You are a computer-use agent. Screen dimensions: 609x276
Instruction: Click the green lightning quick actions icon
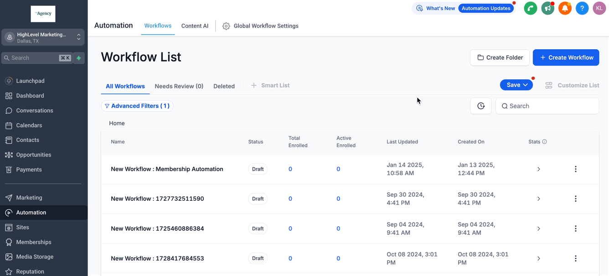pyautogui.click(x=79, y=58)
